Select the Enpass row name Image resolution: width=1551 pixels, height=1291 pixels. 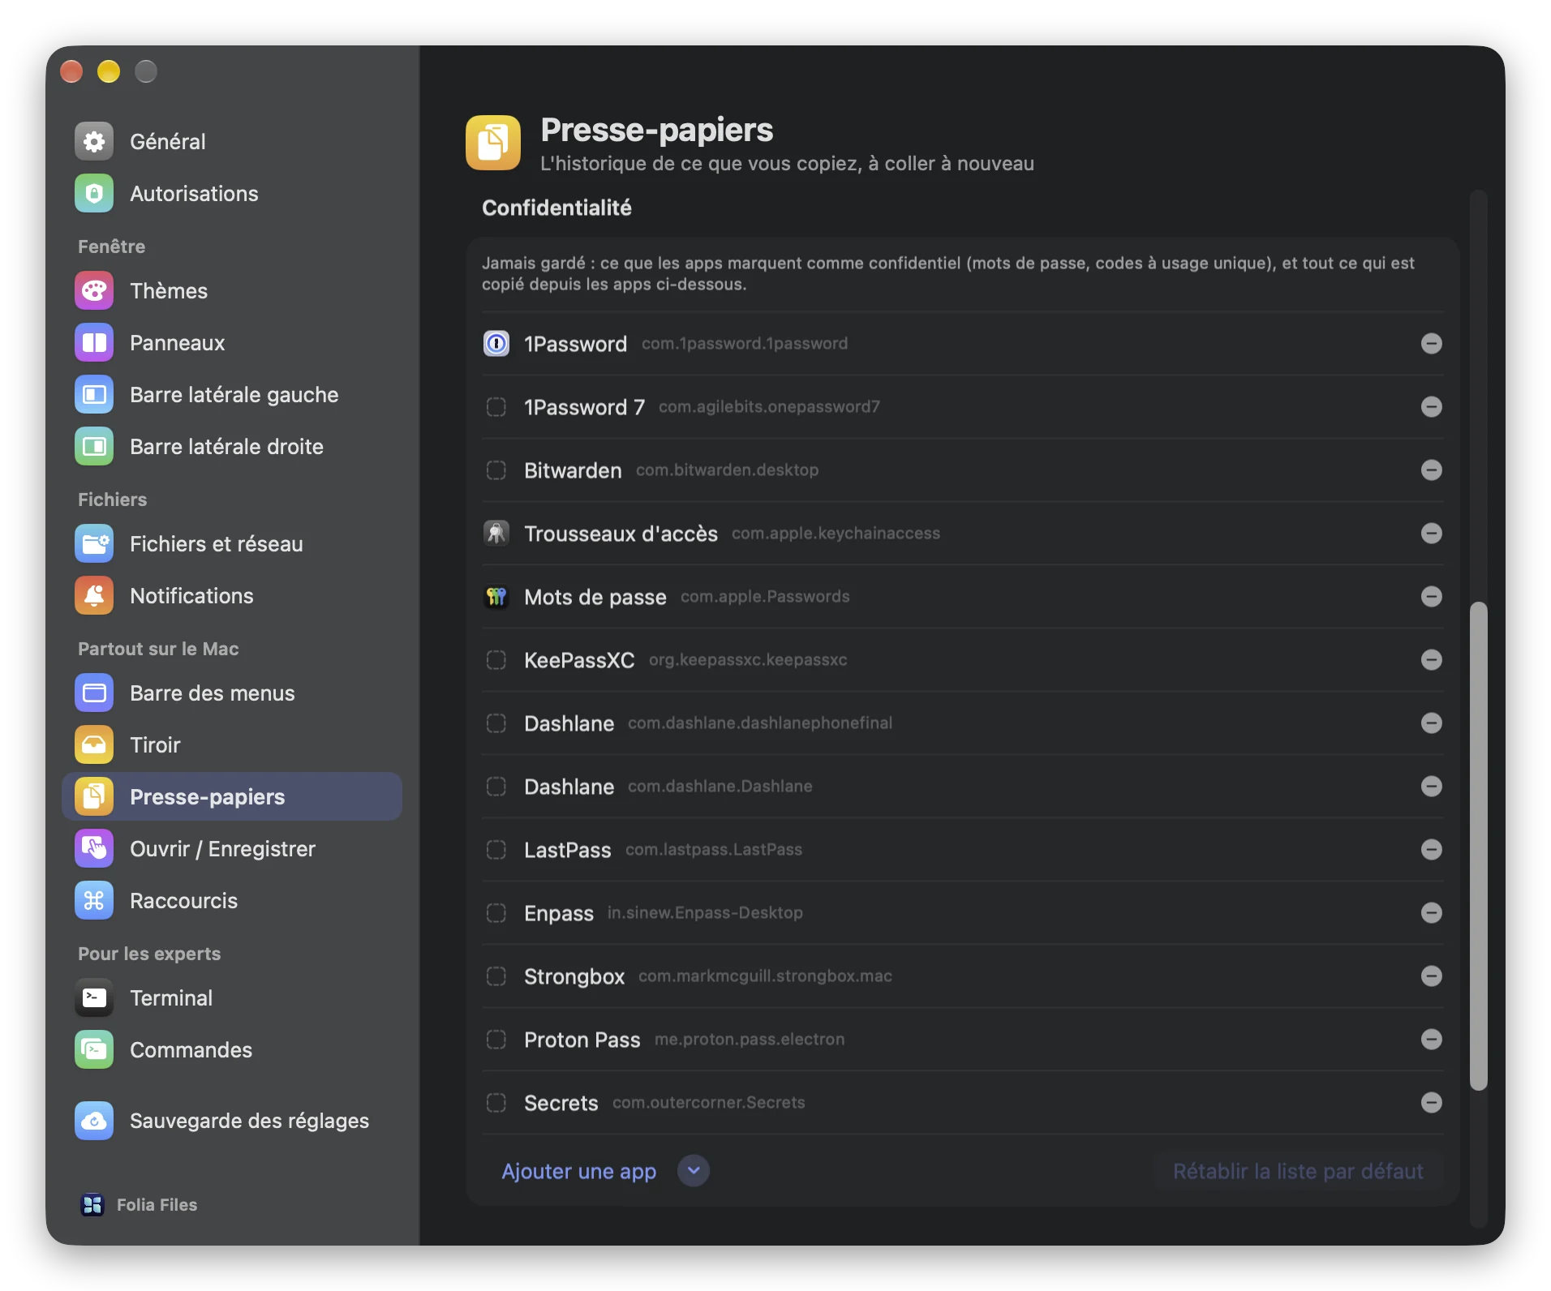pos(559,913)
